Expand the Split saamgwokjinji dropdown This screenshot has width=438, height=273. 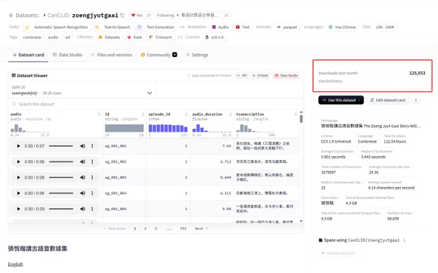pos(82,91)
